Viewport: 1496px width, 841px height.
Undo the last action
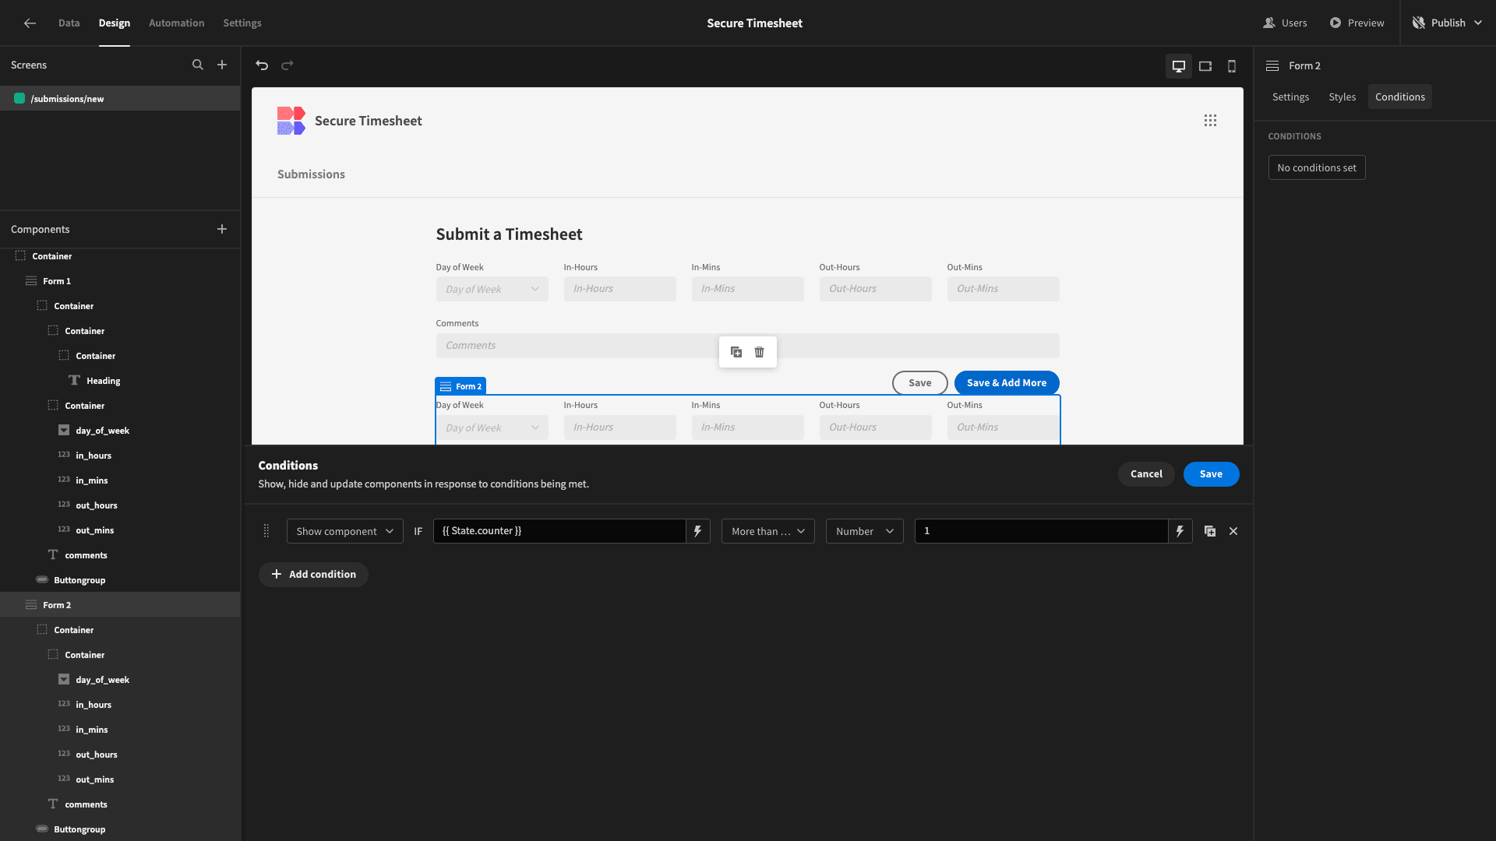click(262, 65)
